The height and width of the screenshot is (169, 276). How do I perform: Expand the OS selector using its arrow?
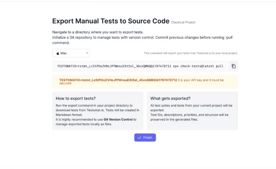[x=87, y=53]
